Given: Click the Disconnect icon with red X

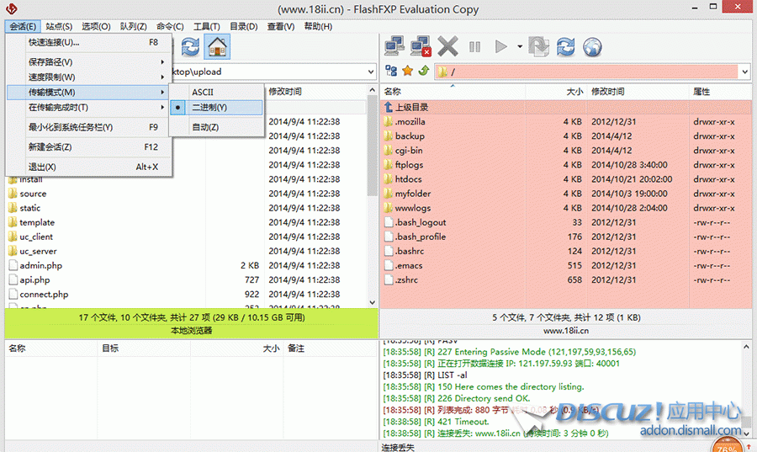Looking at the screenshot, I should pyautogui.click(x=421, y=46).
